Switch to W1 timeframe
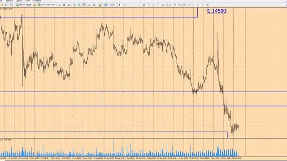Screen dimensions: 287x161 pyautogui.click(x=203, y=5)
